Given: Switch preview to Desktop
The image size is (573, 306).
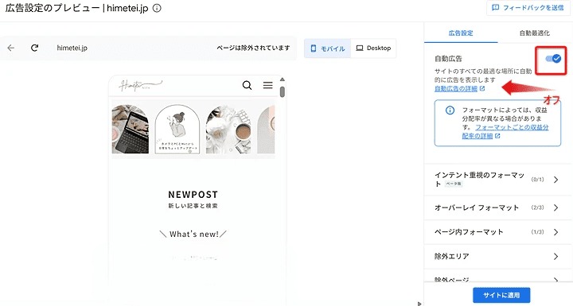Looking at the screenshot, I should (x=373, y=48).
